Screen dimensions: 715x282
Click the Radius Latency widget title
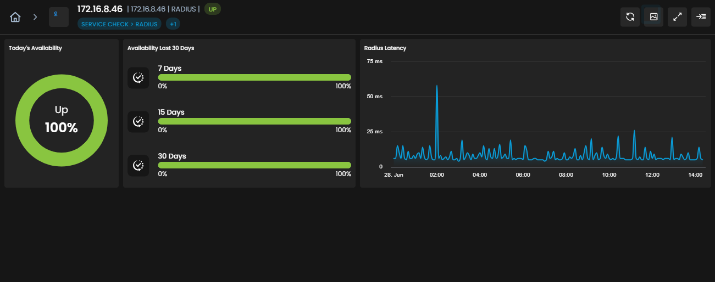click(385, 48)
